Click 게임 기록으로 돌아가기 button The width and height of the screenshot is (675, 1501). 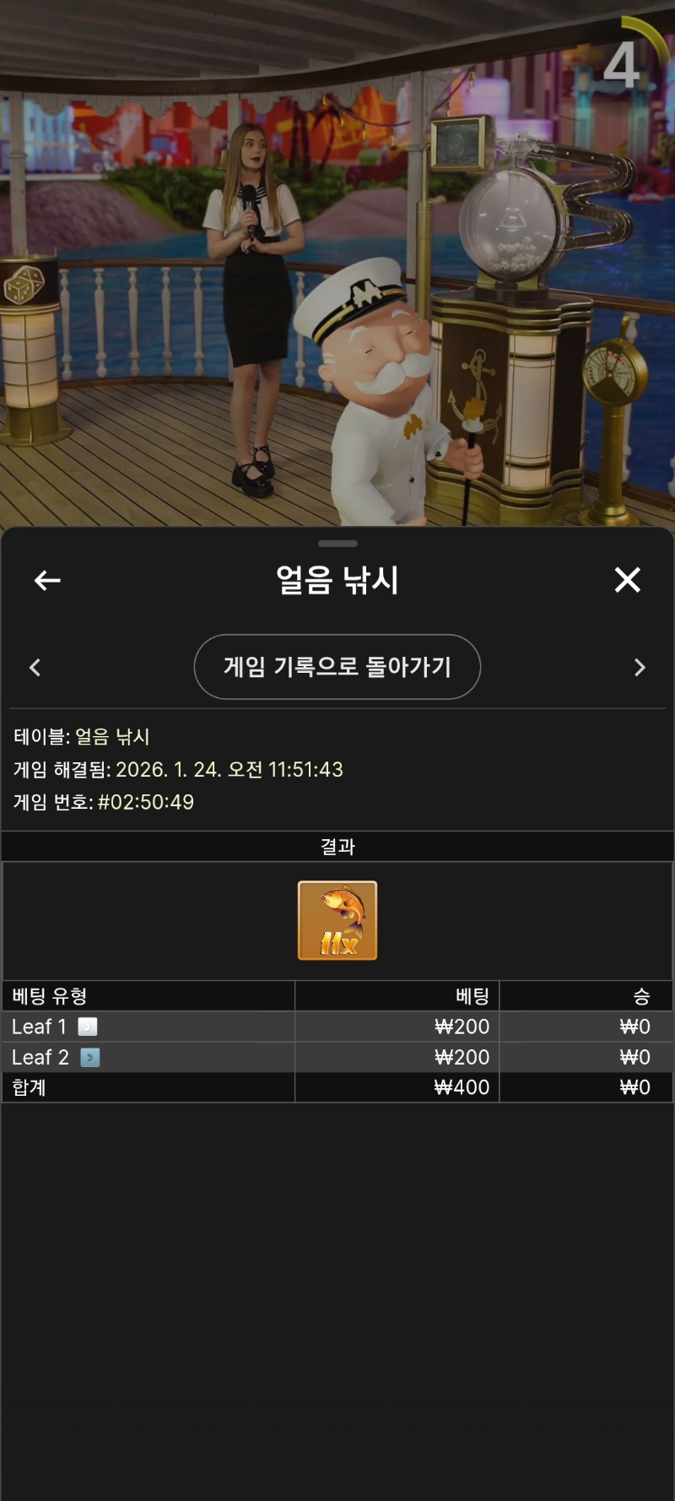pyautogui.click(x=337, y=667)
